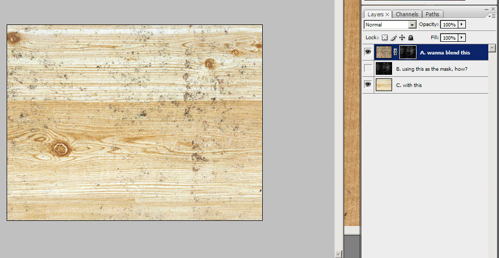
Task: Toggle lock position move icon
Action: (402, 38)
